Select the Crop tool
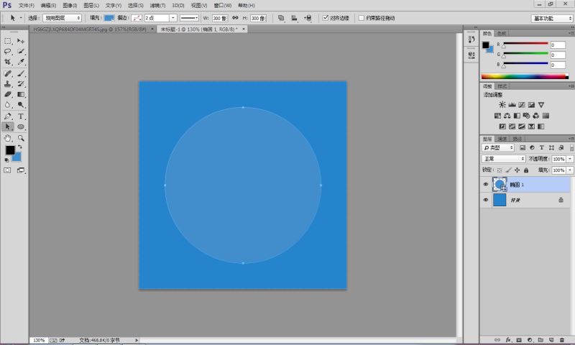This screenshot has height=345, width=575. 8,63
